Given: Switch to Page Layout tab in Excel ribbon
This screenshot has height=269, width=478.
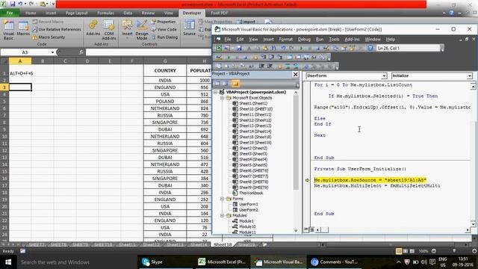Looking at the screenshot, I should (76, 13).
